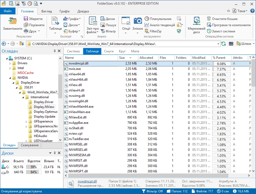256x194 pixels.
Task: Switch to the Сканування panel tab
Action: tap(30, 145)
